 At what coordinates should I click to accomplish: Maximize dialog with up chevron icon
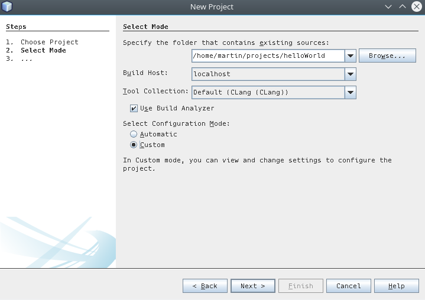point(403,6)
